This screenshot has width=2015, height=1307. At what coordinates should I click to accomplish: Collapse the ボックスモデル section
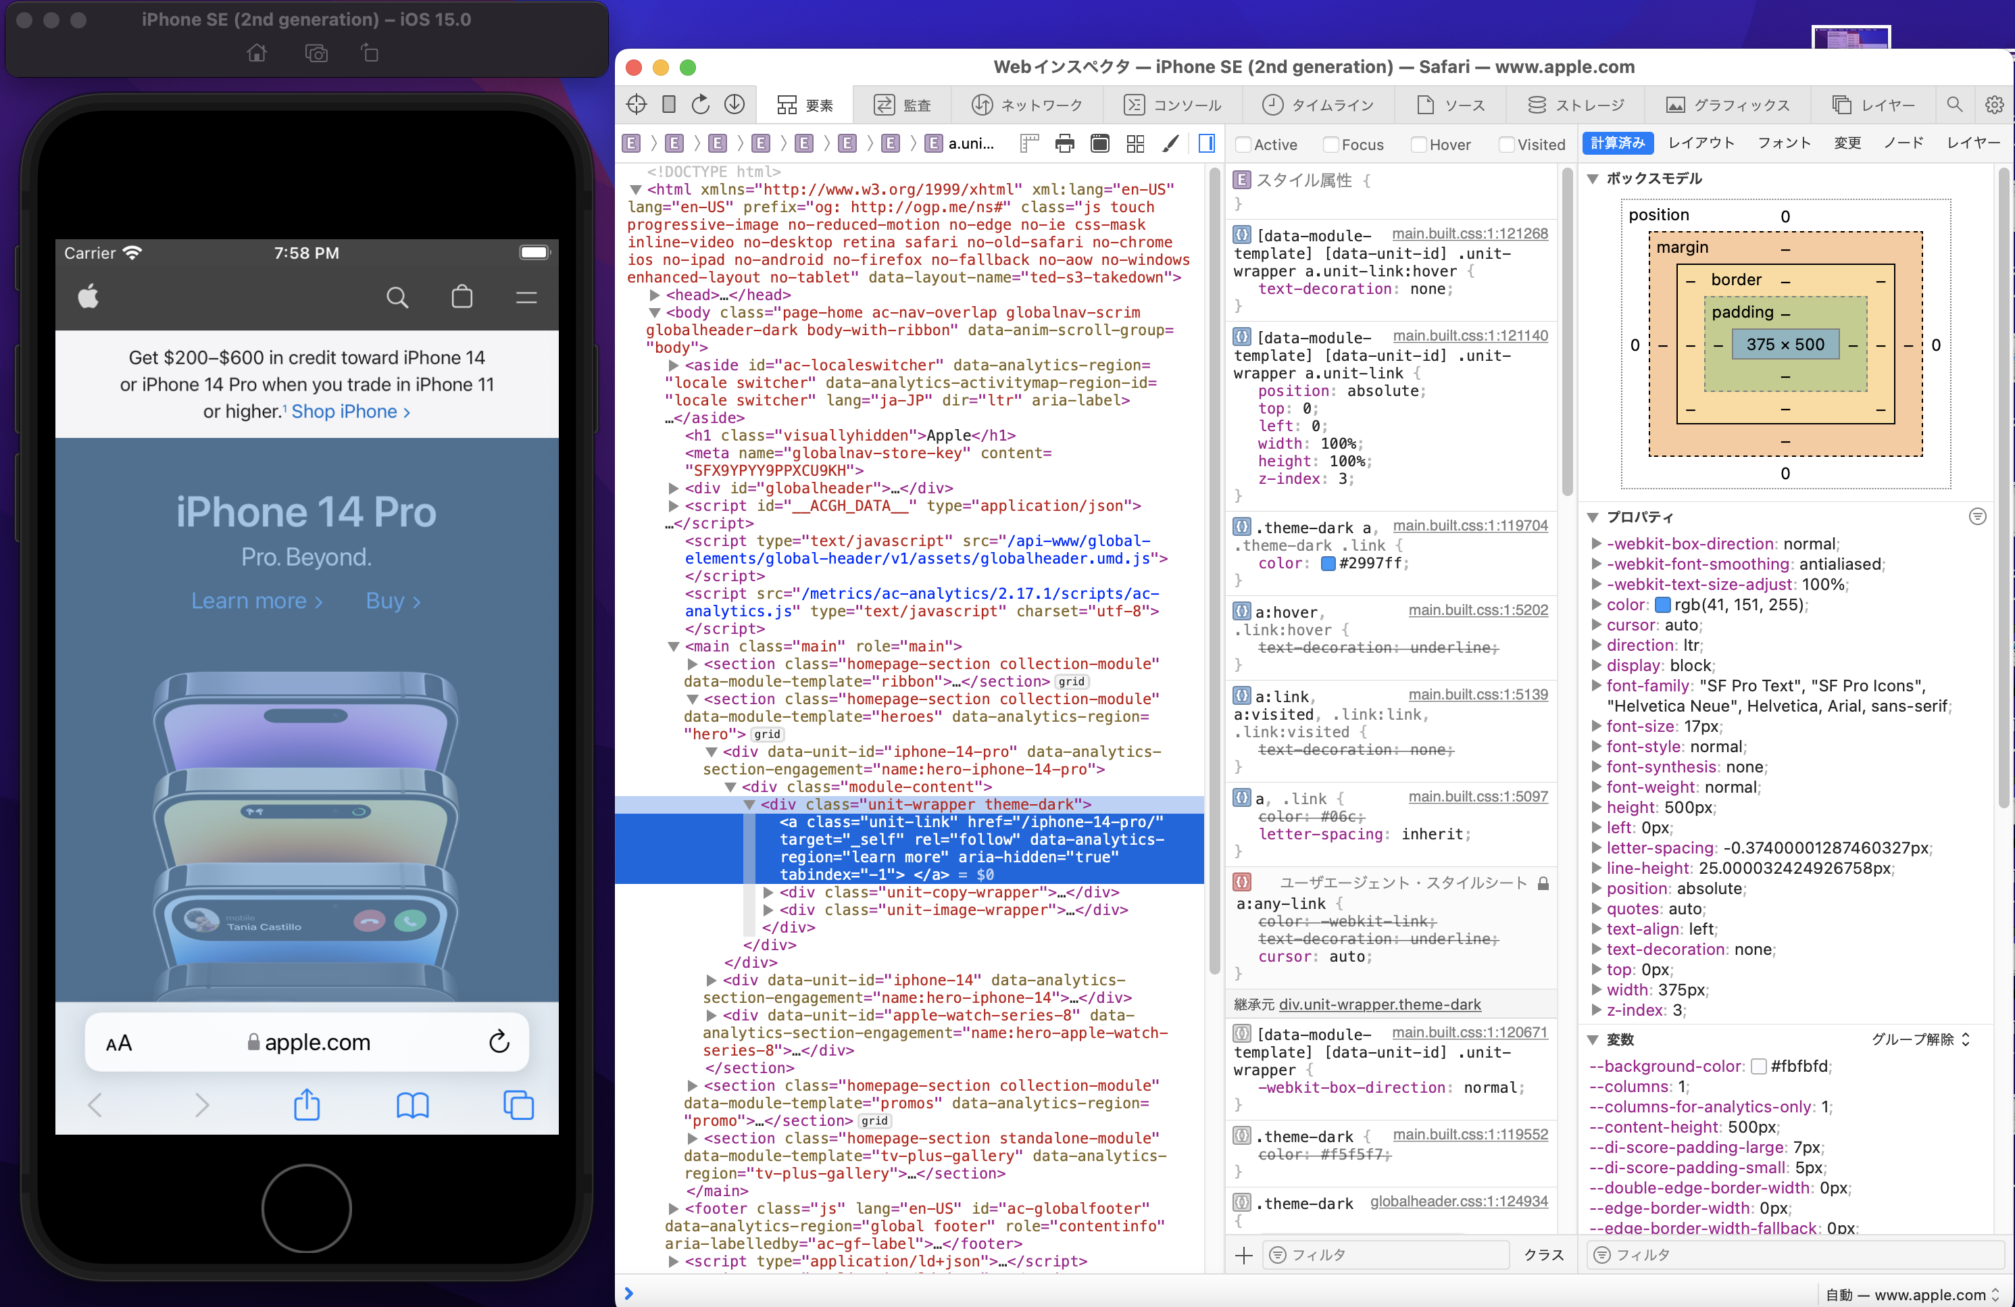click(x=1593, y=178)
